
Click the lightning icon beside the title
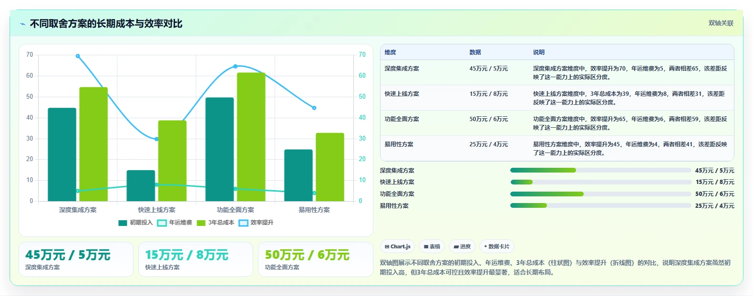pos(22,24)
